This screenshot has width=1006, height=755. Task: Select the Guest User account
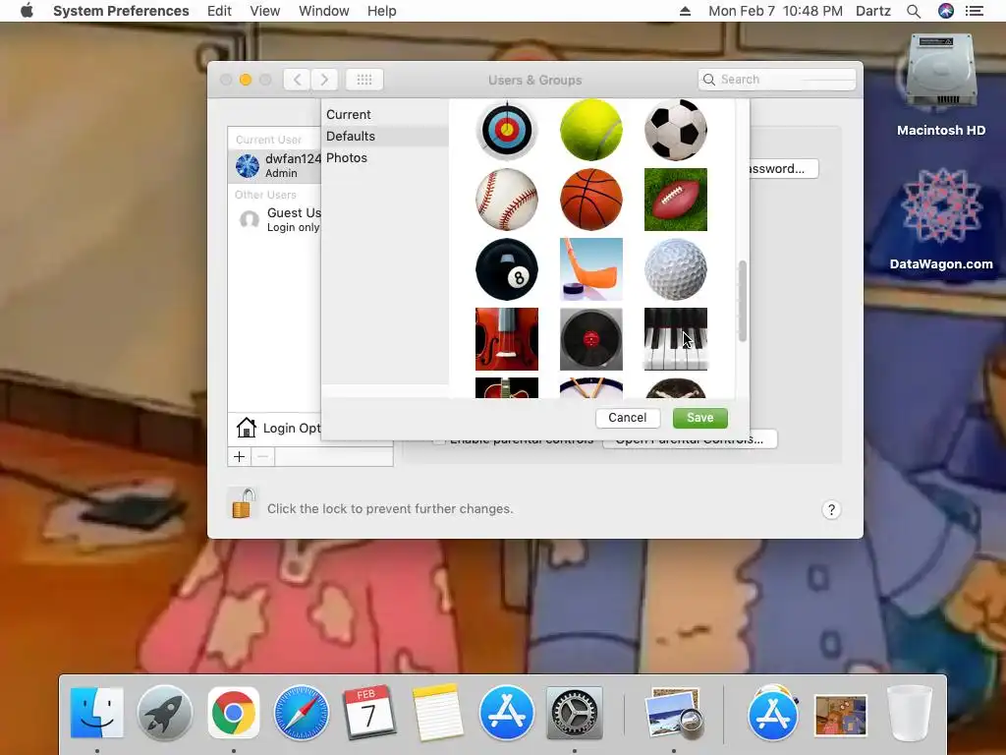point(275,219)
